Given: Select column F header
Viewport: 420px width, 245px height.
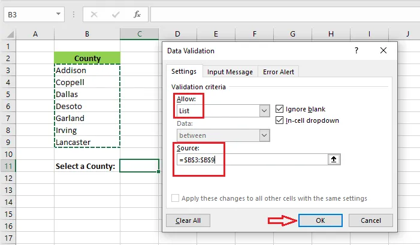Looking at the screenshot, I should 255,34.
